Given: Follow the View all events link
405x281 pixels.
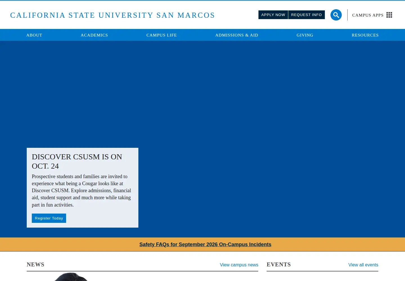Looking at the screenshot, I should [363, 265].
